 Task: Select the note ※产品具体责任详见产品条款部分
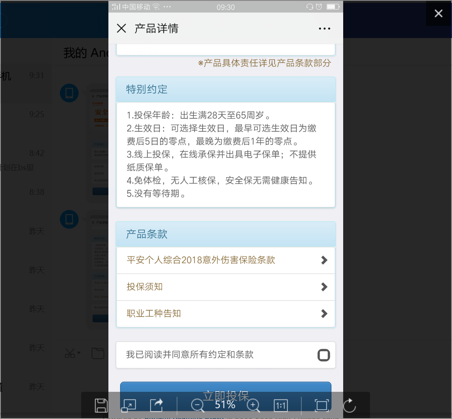[x=265, y=63]
